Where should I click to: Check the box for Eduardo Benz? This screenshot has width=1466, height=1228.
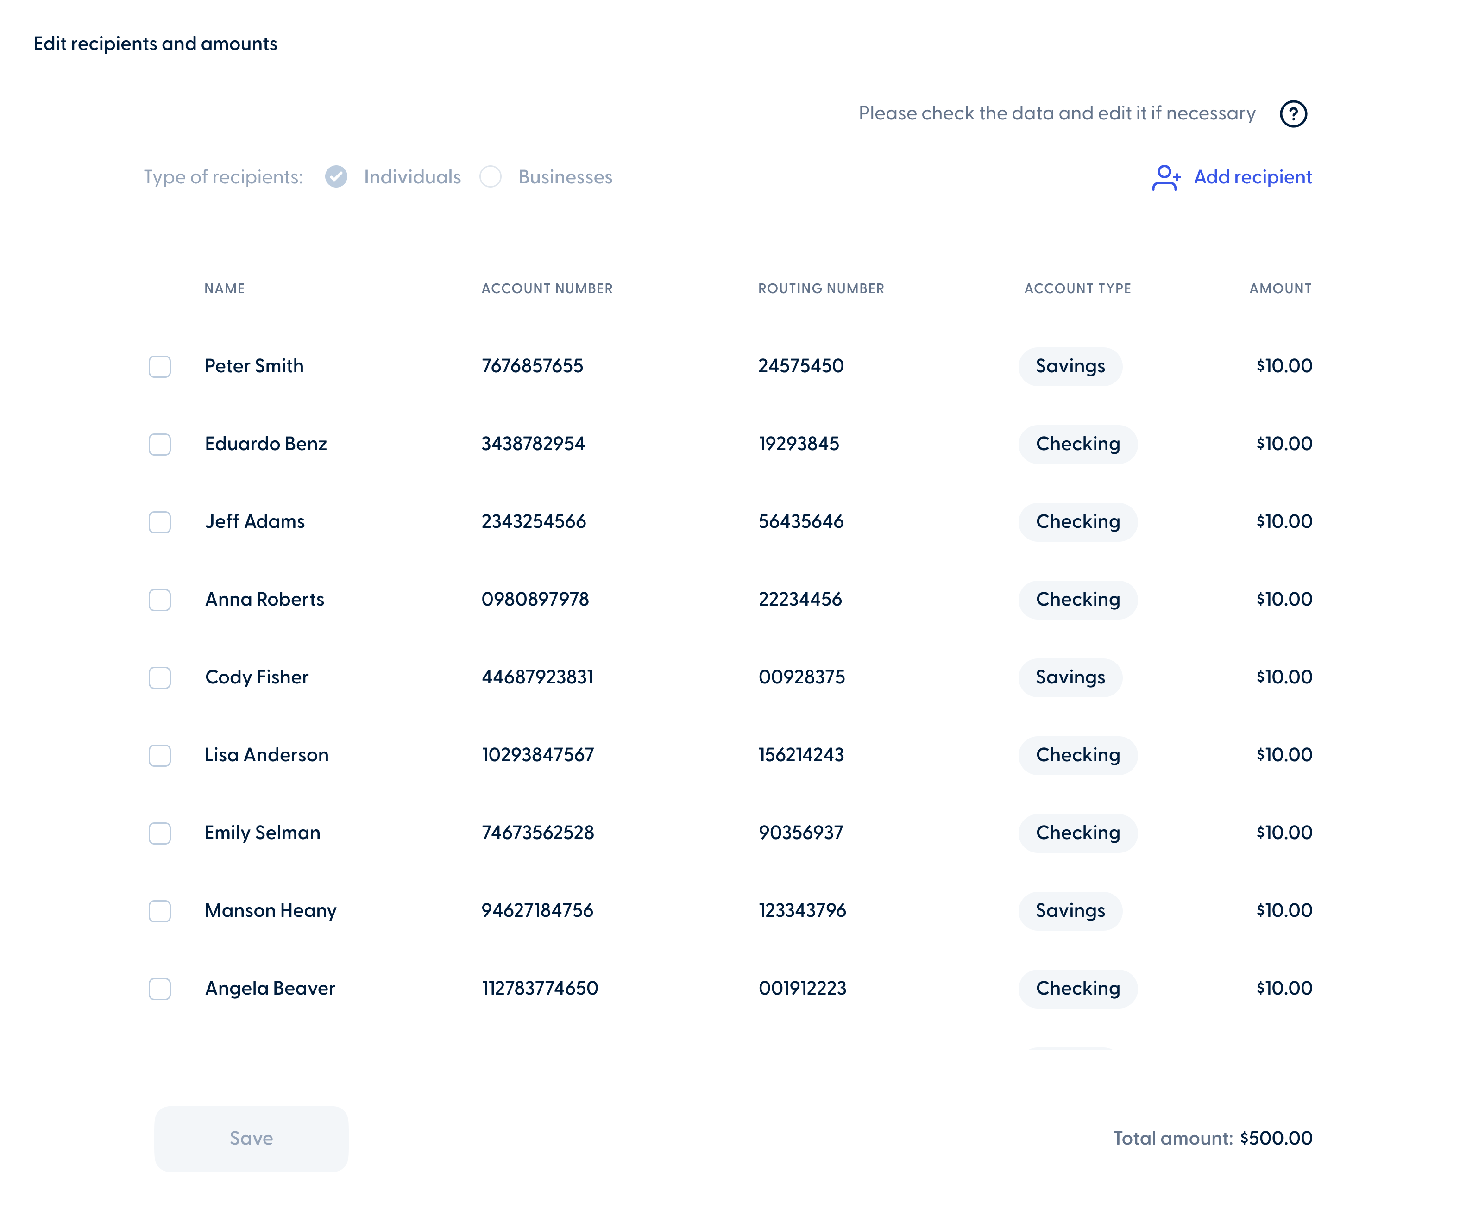click(160, 445)
